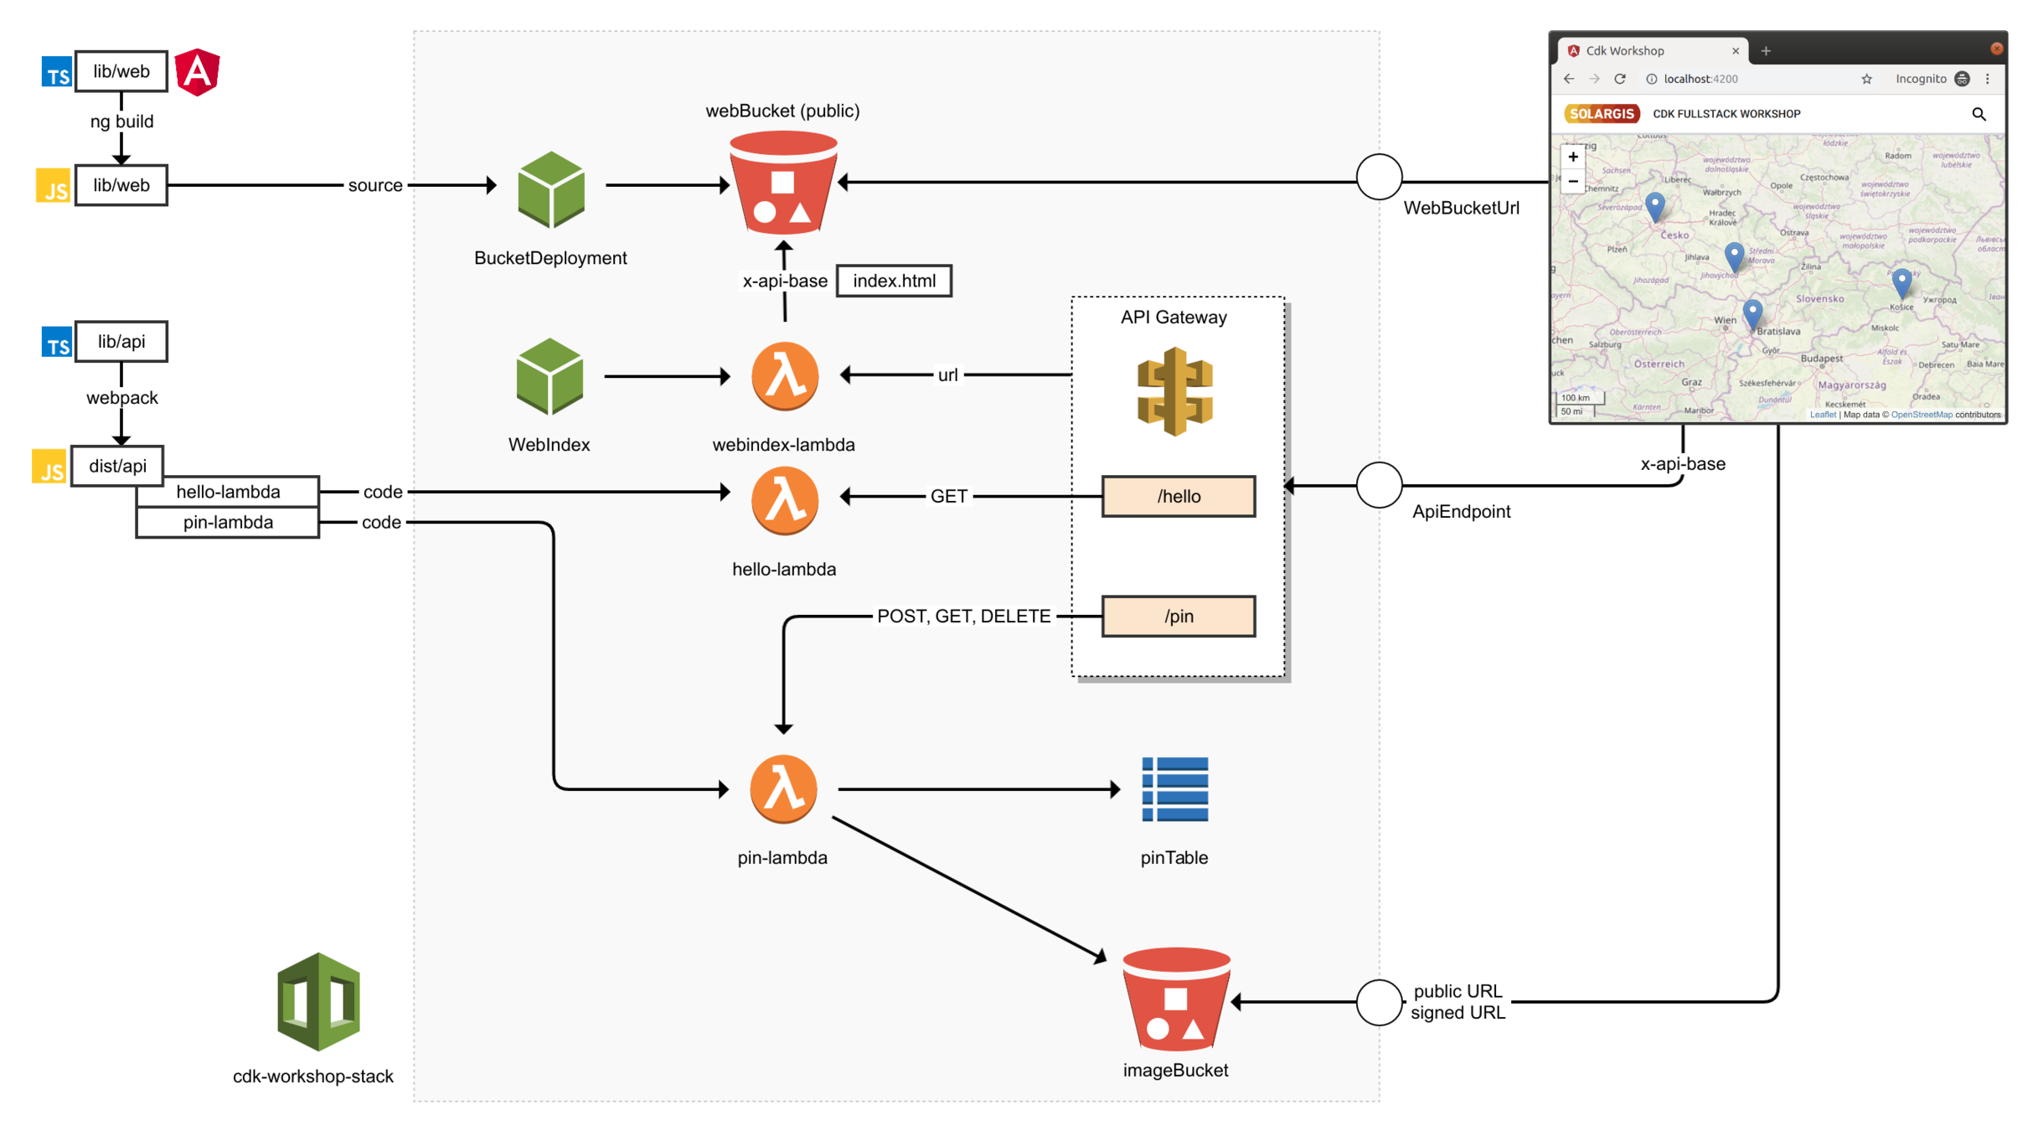The image size is (2038, 1131).
Task: Open a new browser tab
Action: (x=1766, y=51)
